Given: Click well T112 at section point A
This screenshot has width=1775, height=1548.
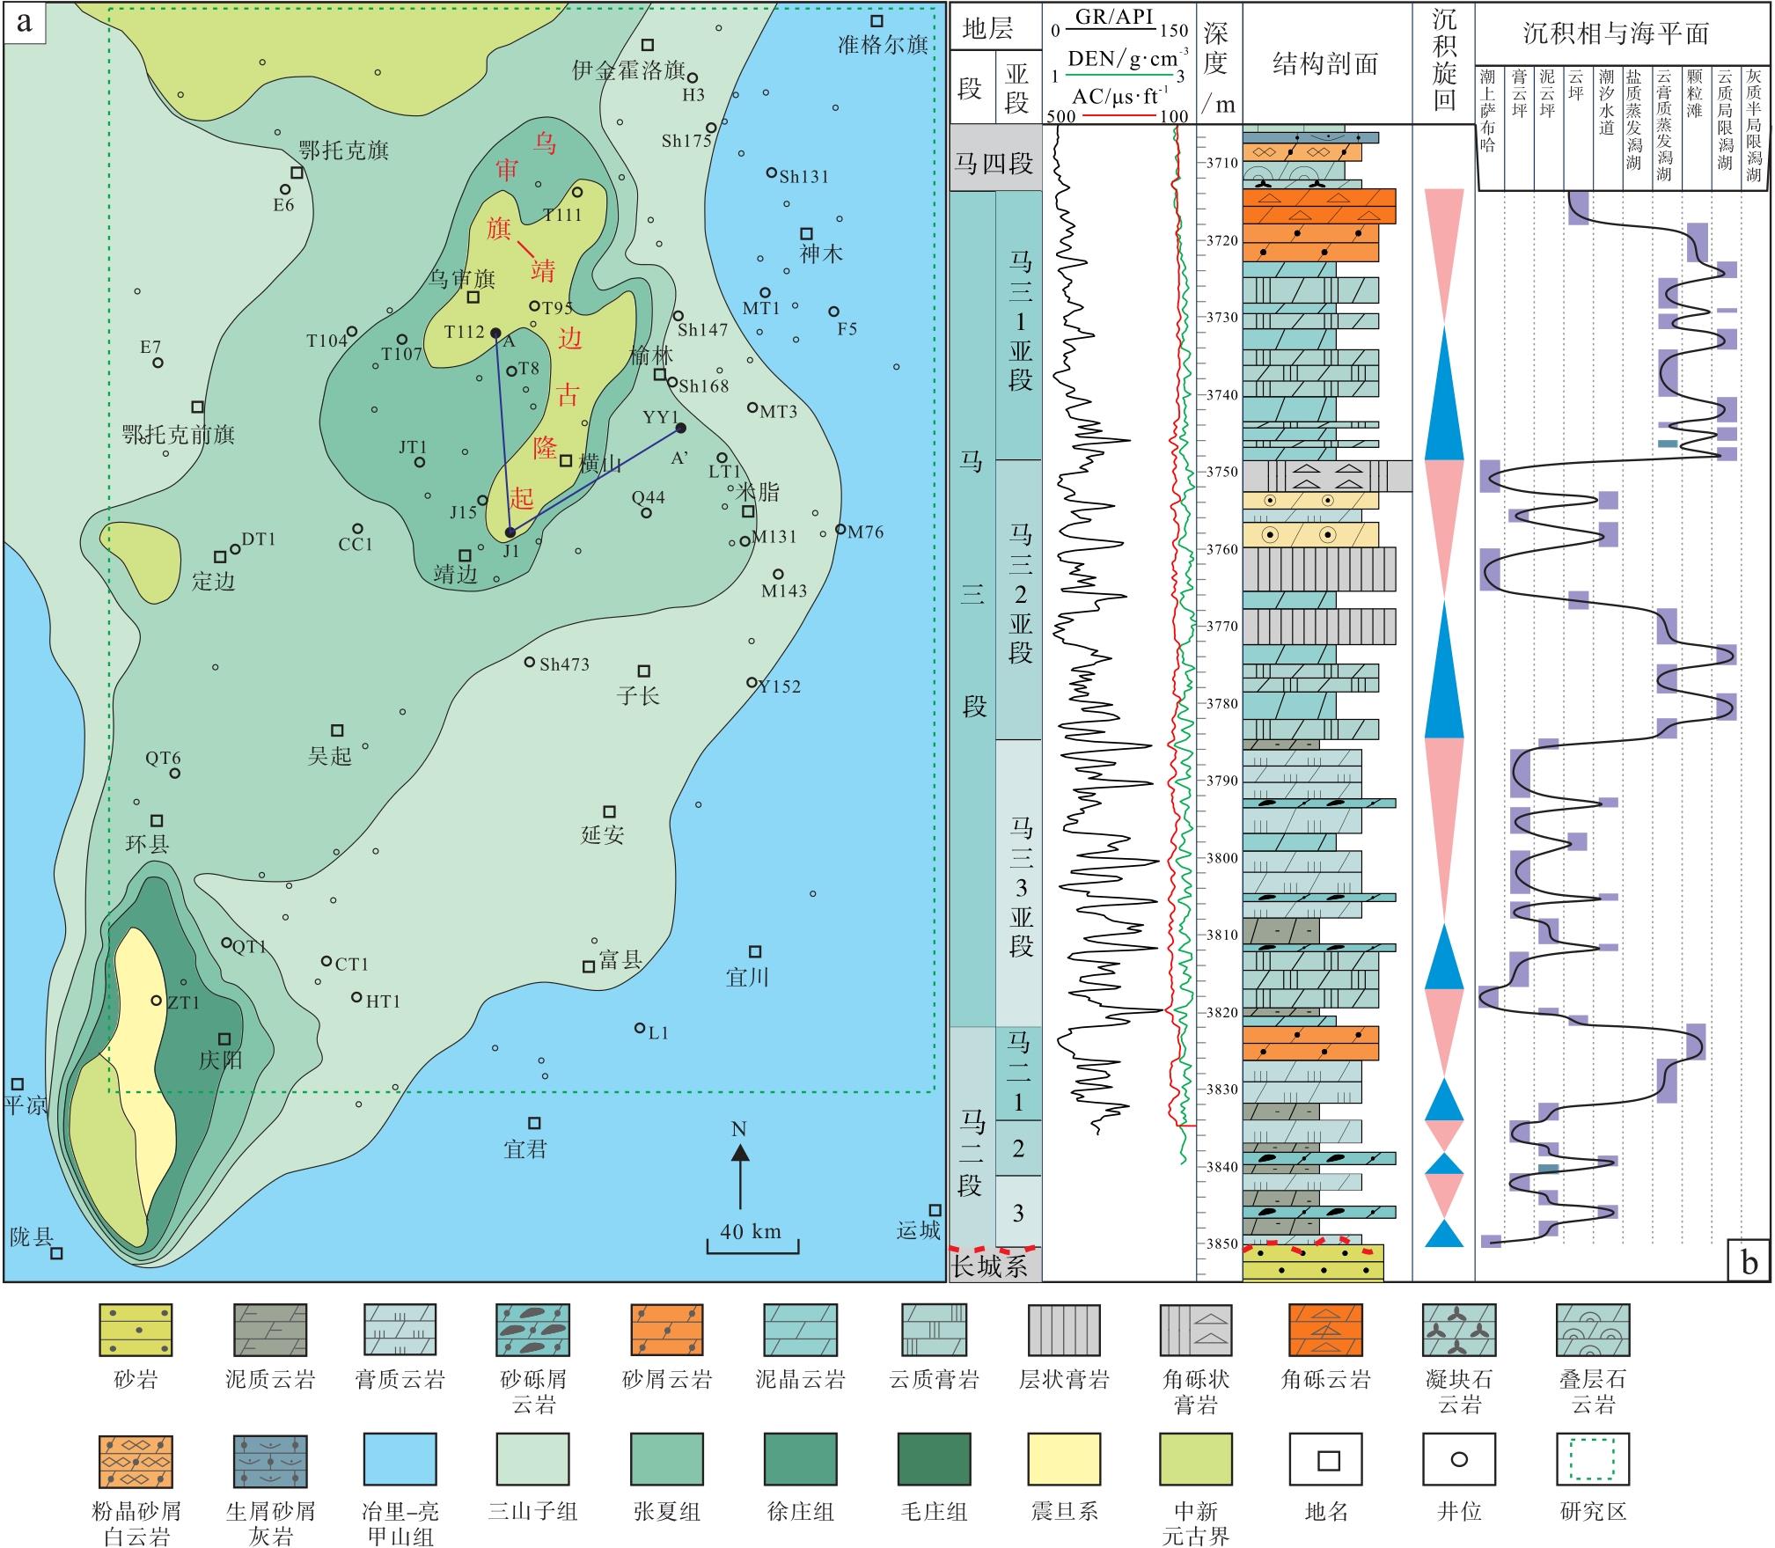Looking at the screenshot, I should 495,333.
